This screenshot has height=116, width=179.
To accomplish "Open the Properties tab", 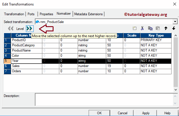I will coord(46,14).
